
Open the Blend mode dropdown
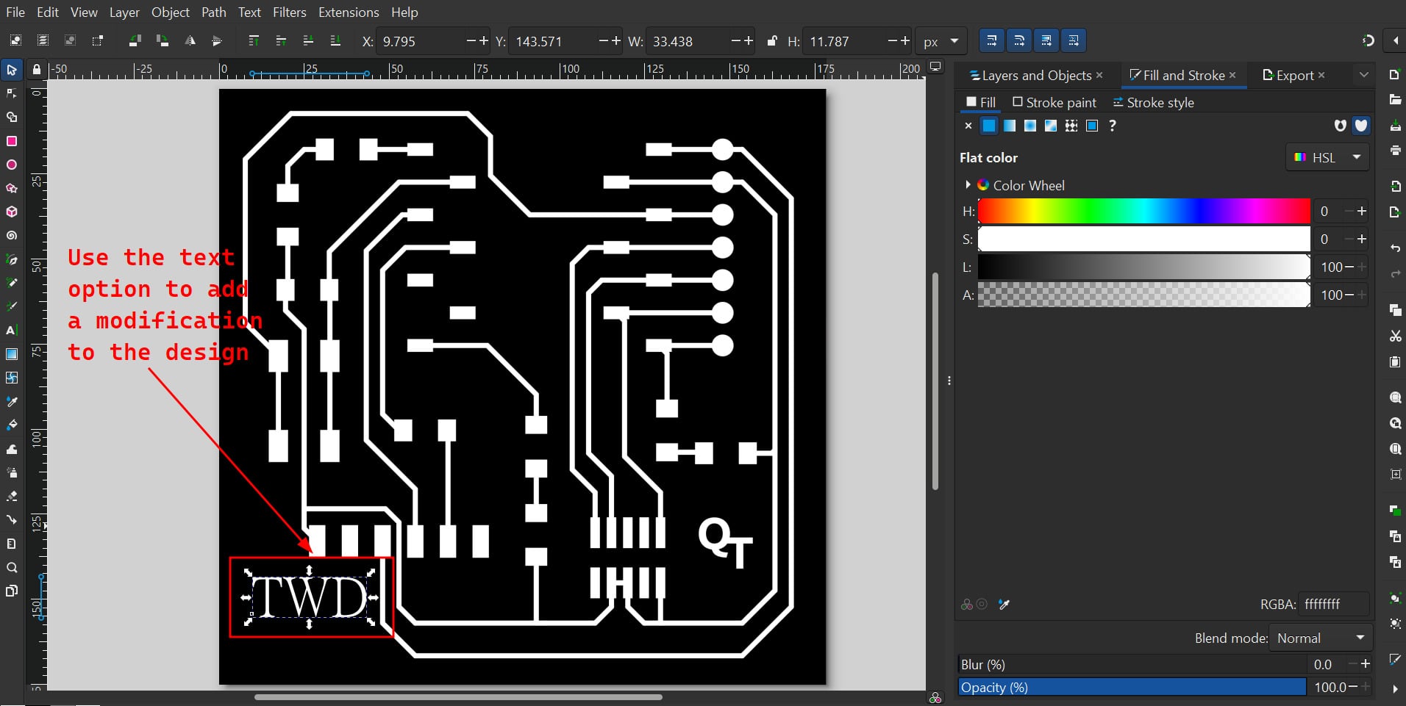point(1321,638)
